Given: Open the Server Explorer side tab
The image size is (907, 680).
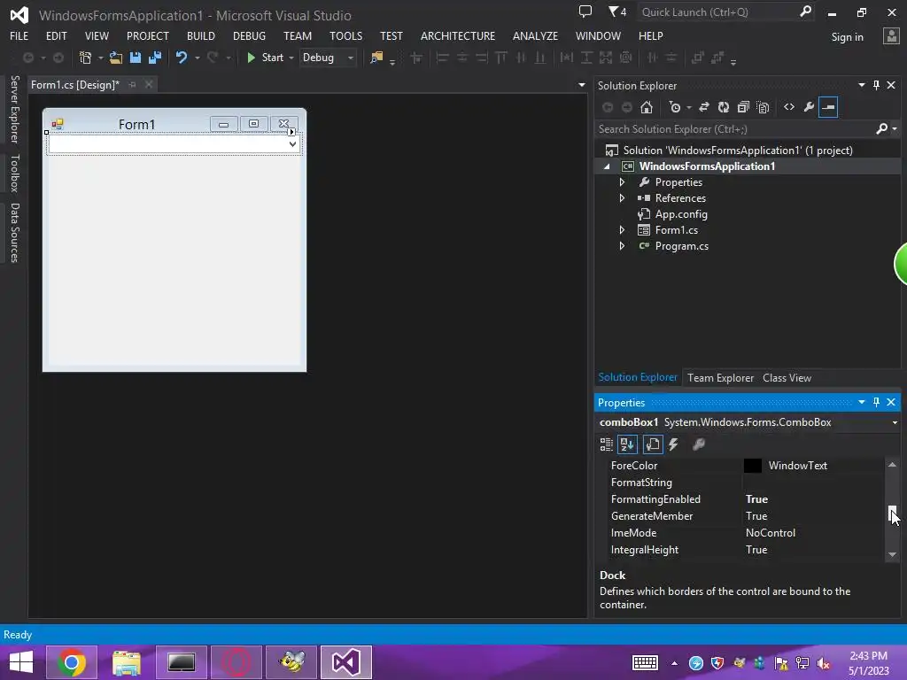Looking at the screenshot, I should [14, 109].
